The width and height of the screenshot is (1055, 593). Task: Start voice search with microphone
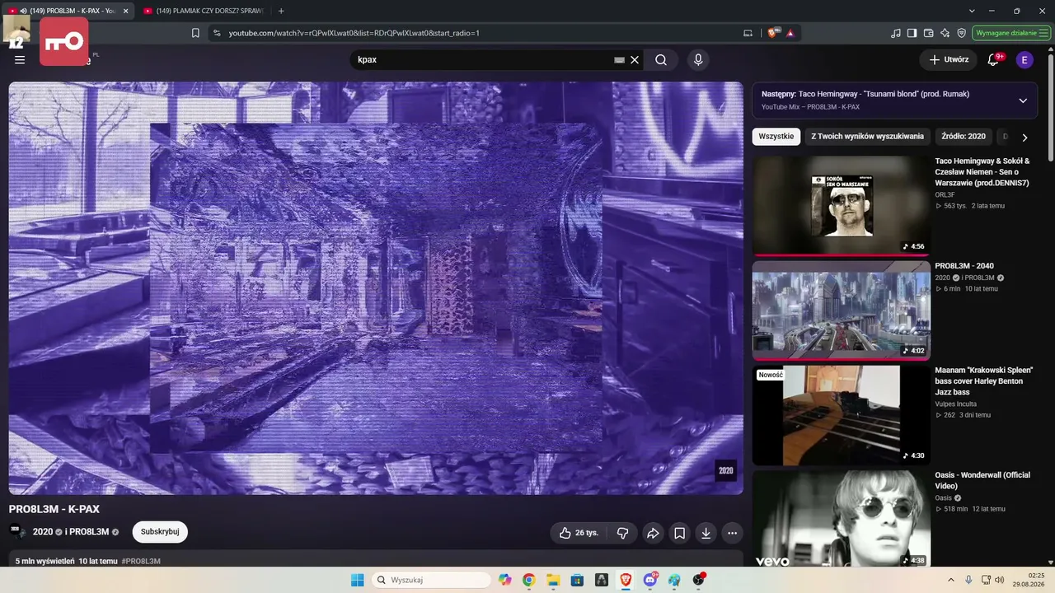[x=698, y=59]
